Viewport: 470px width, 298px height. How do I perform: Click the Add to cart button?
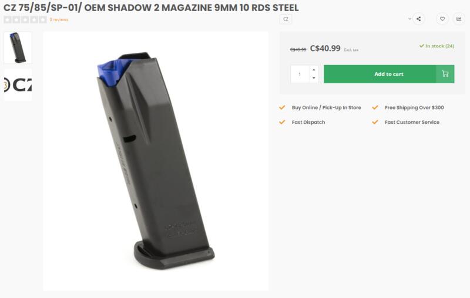[389, 74]
